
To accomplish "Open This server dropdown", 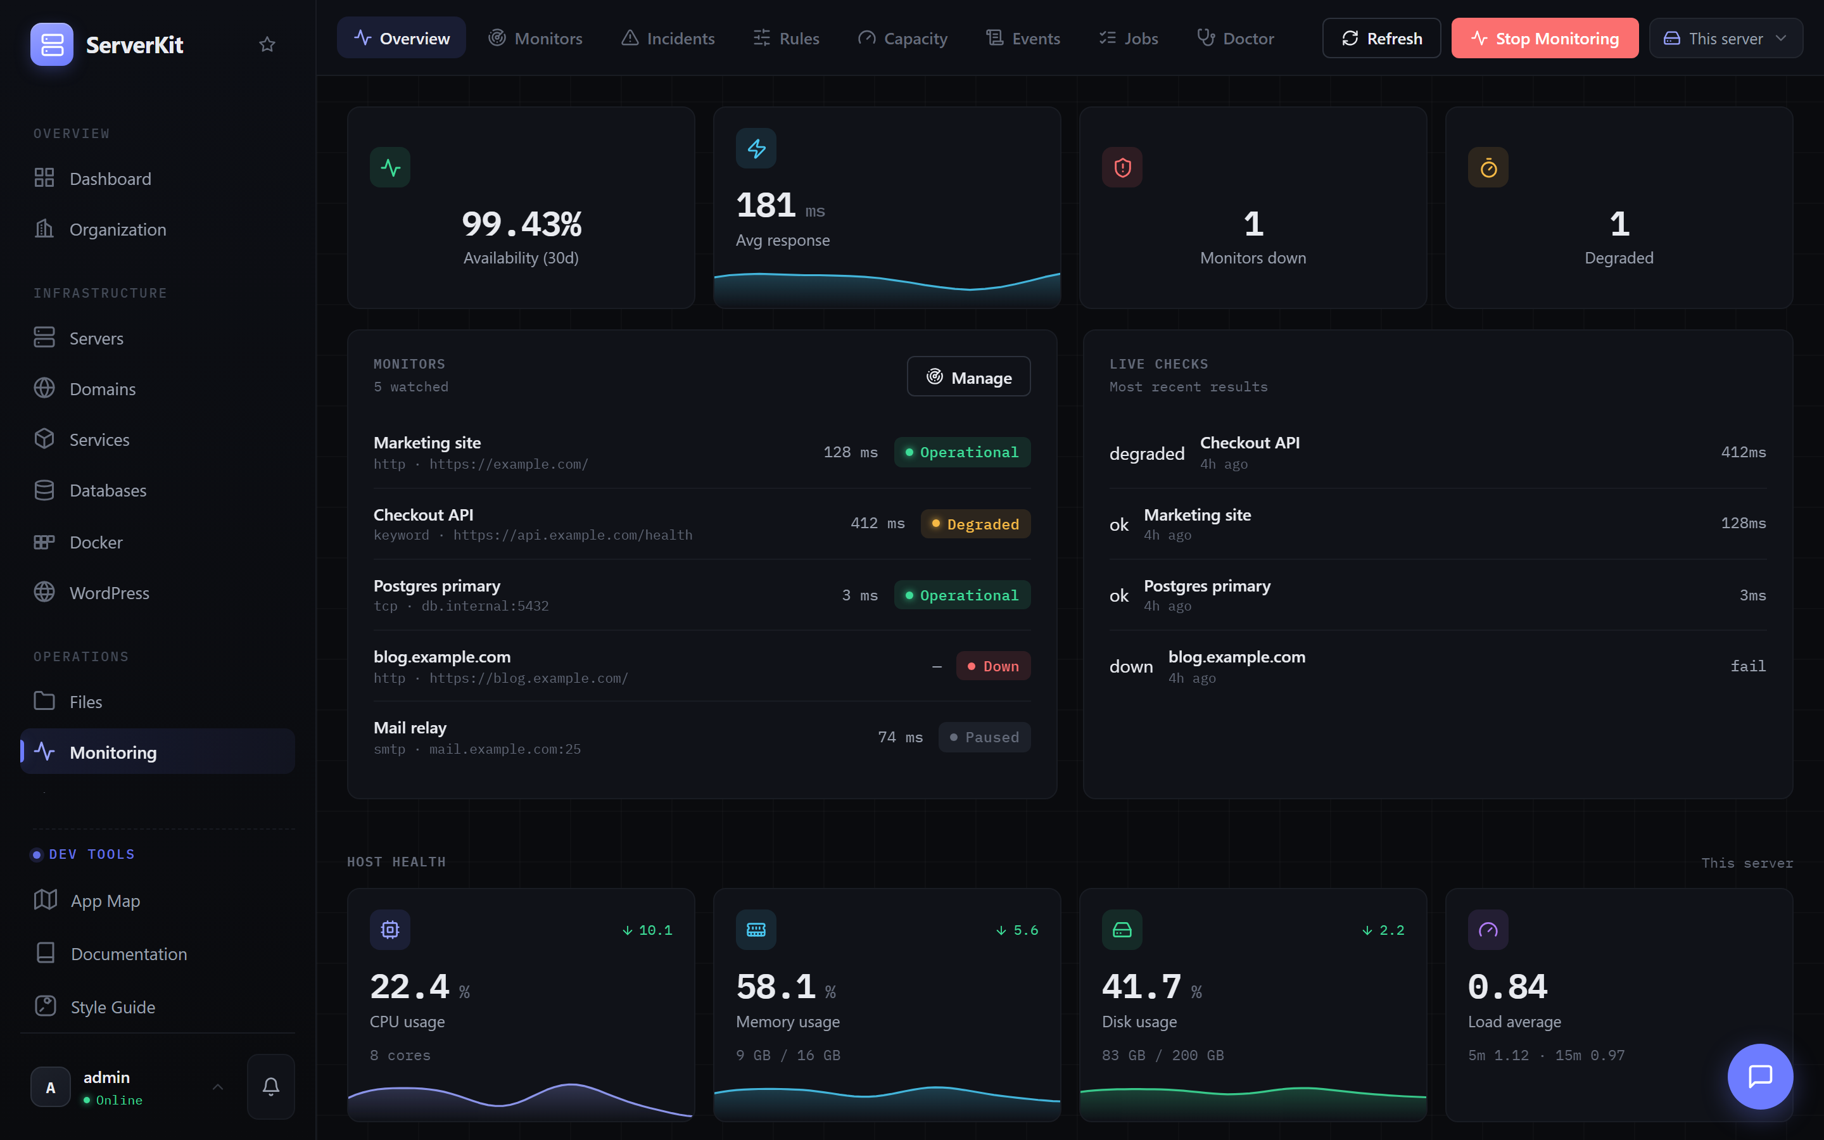I will click(x=1726, y=38).
